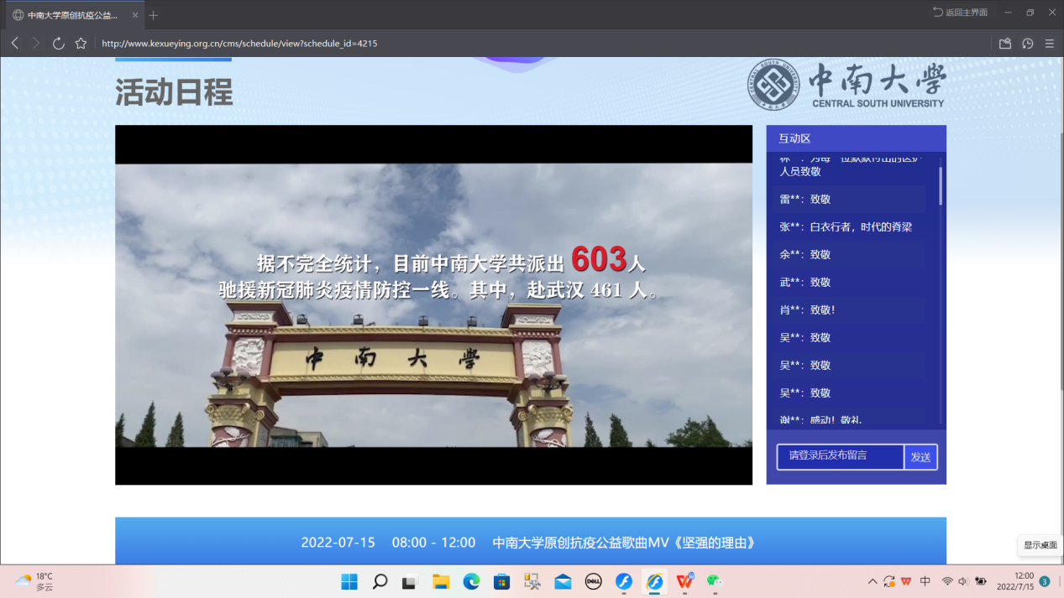Screen dimensions: 1064x598
Task: Reload the page with the refresh icon
Action: click(x=58, y=44)
